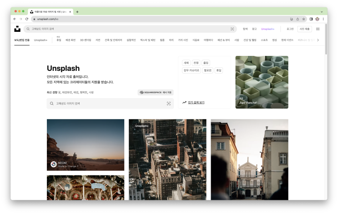The image size is (338, 214).
Task: Select the 전쟁 search tag
Action: (196, 63)
